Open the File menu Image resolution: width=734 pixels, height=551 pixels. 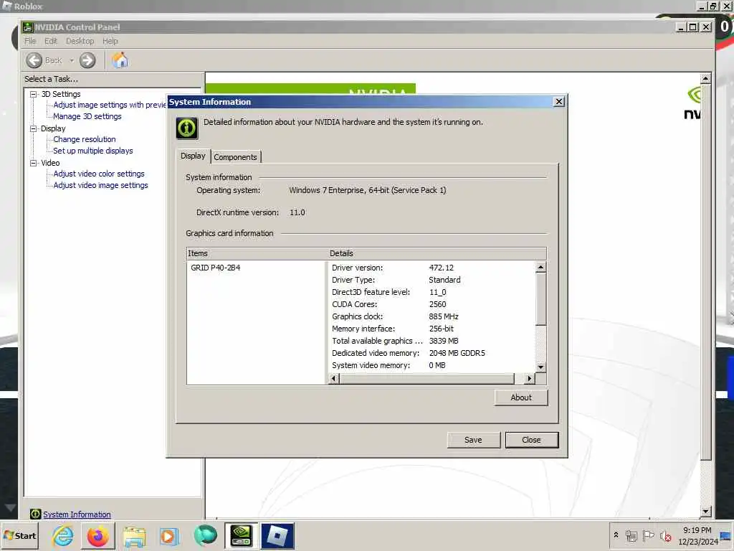click(30, 41)
